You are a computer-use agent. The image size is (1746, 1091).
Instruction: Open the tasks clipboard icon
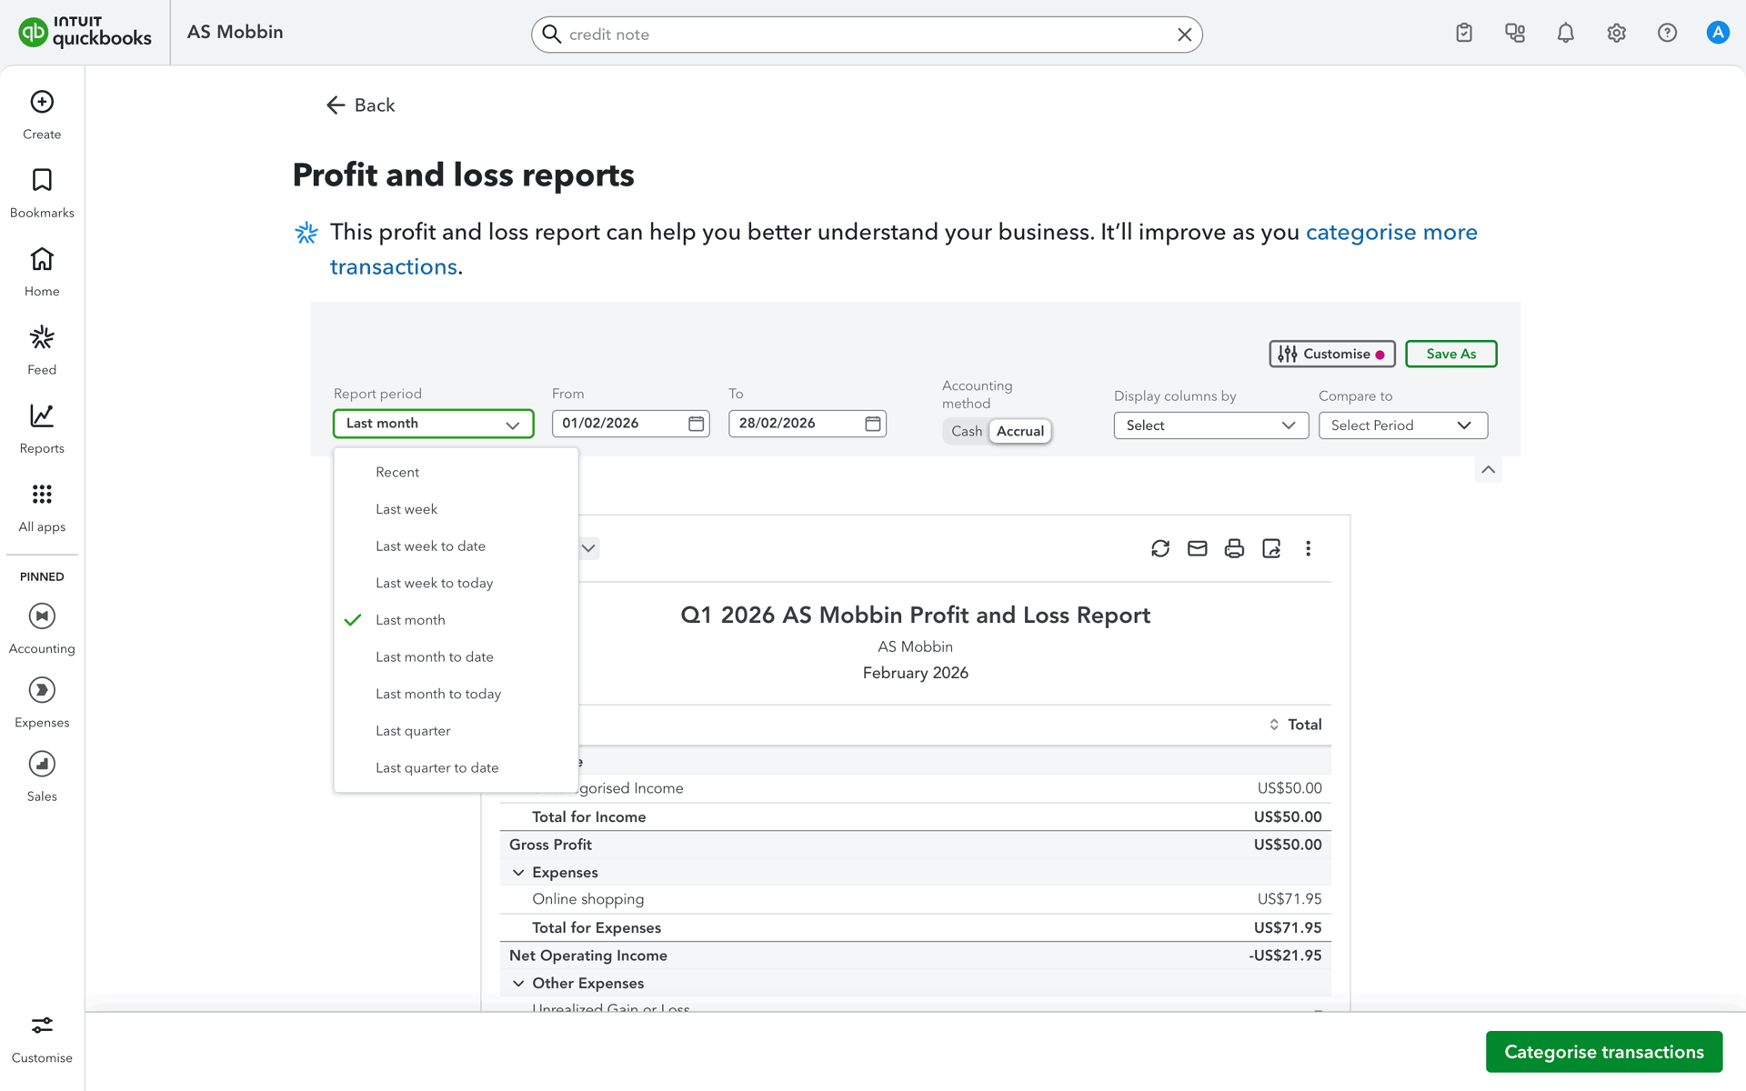(x=1464, y=33)
